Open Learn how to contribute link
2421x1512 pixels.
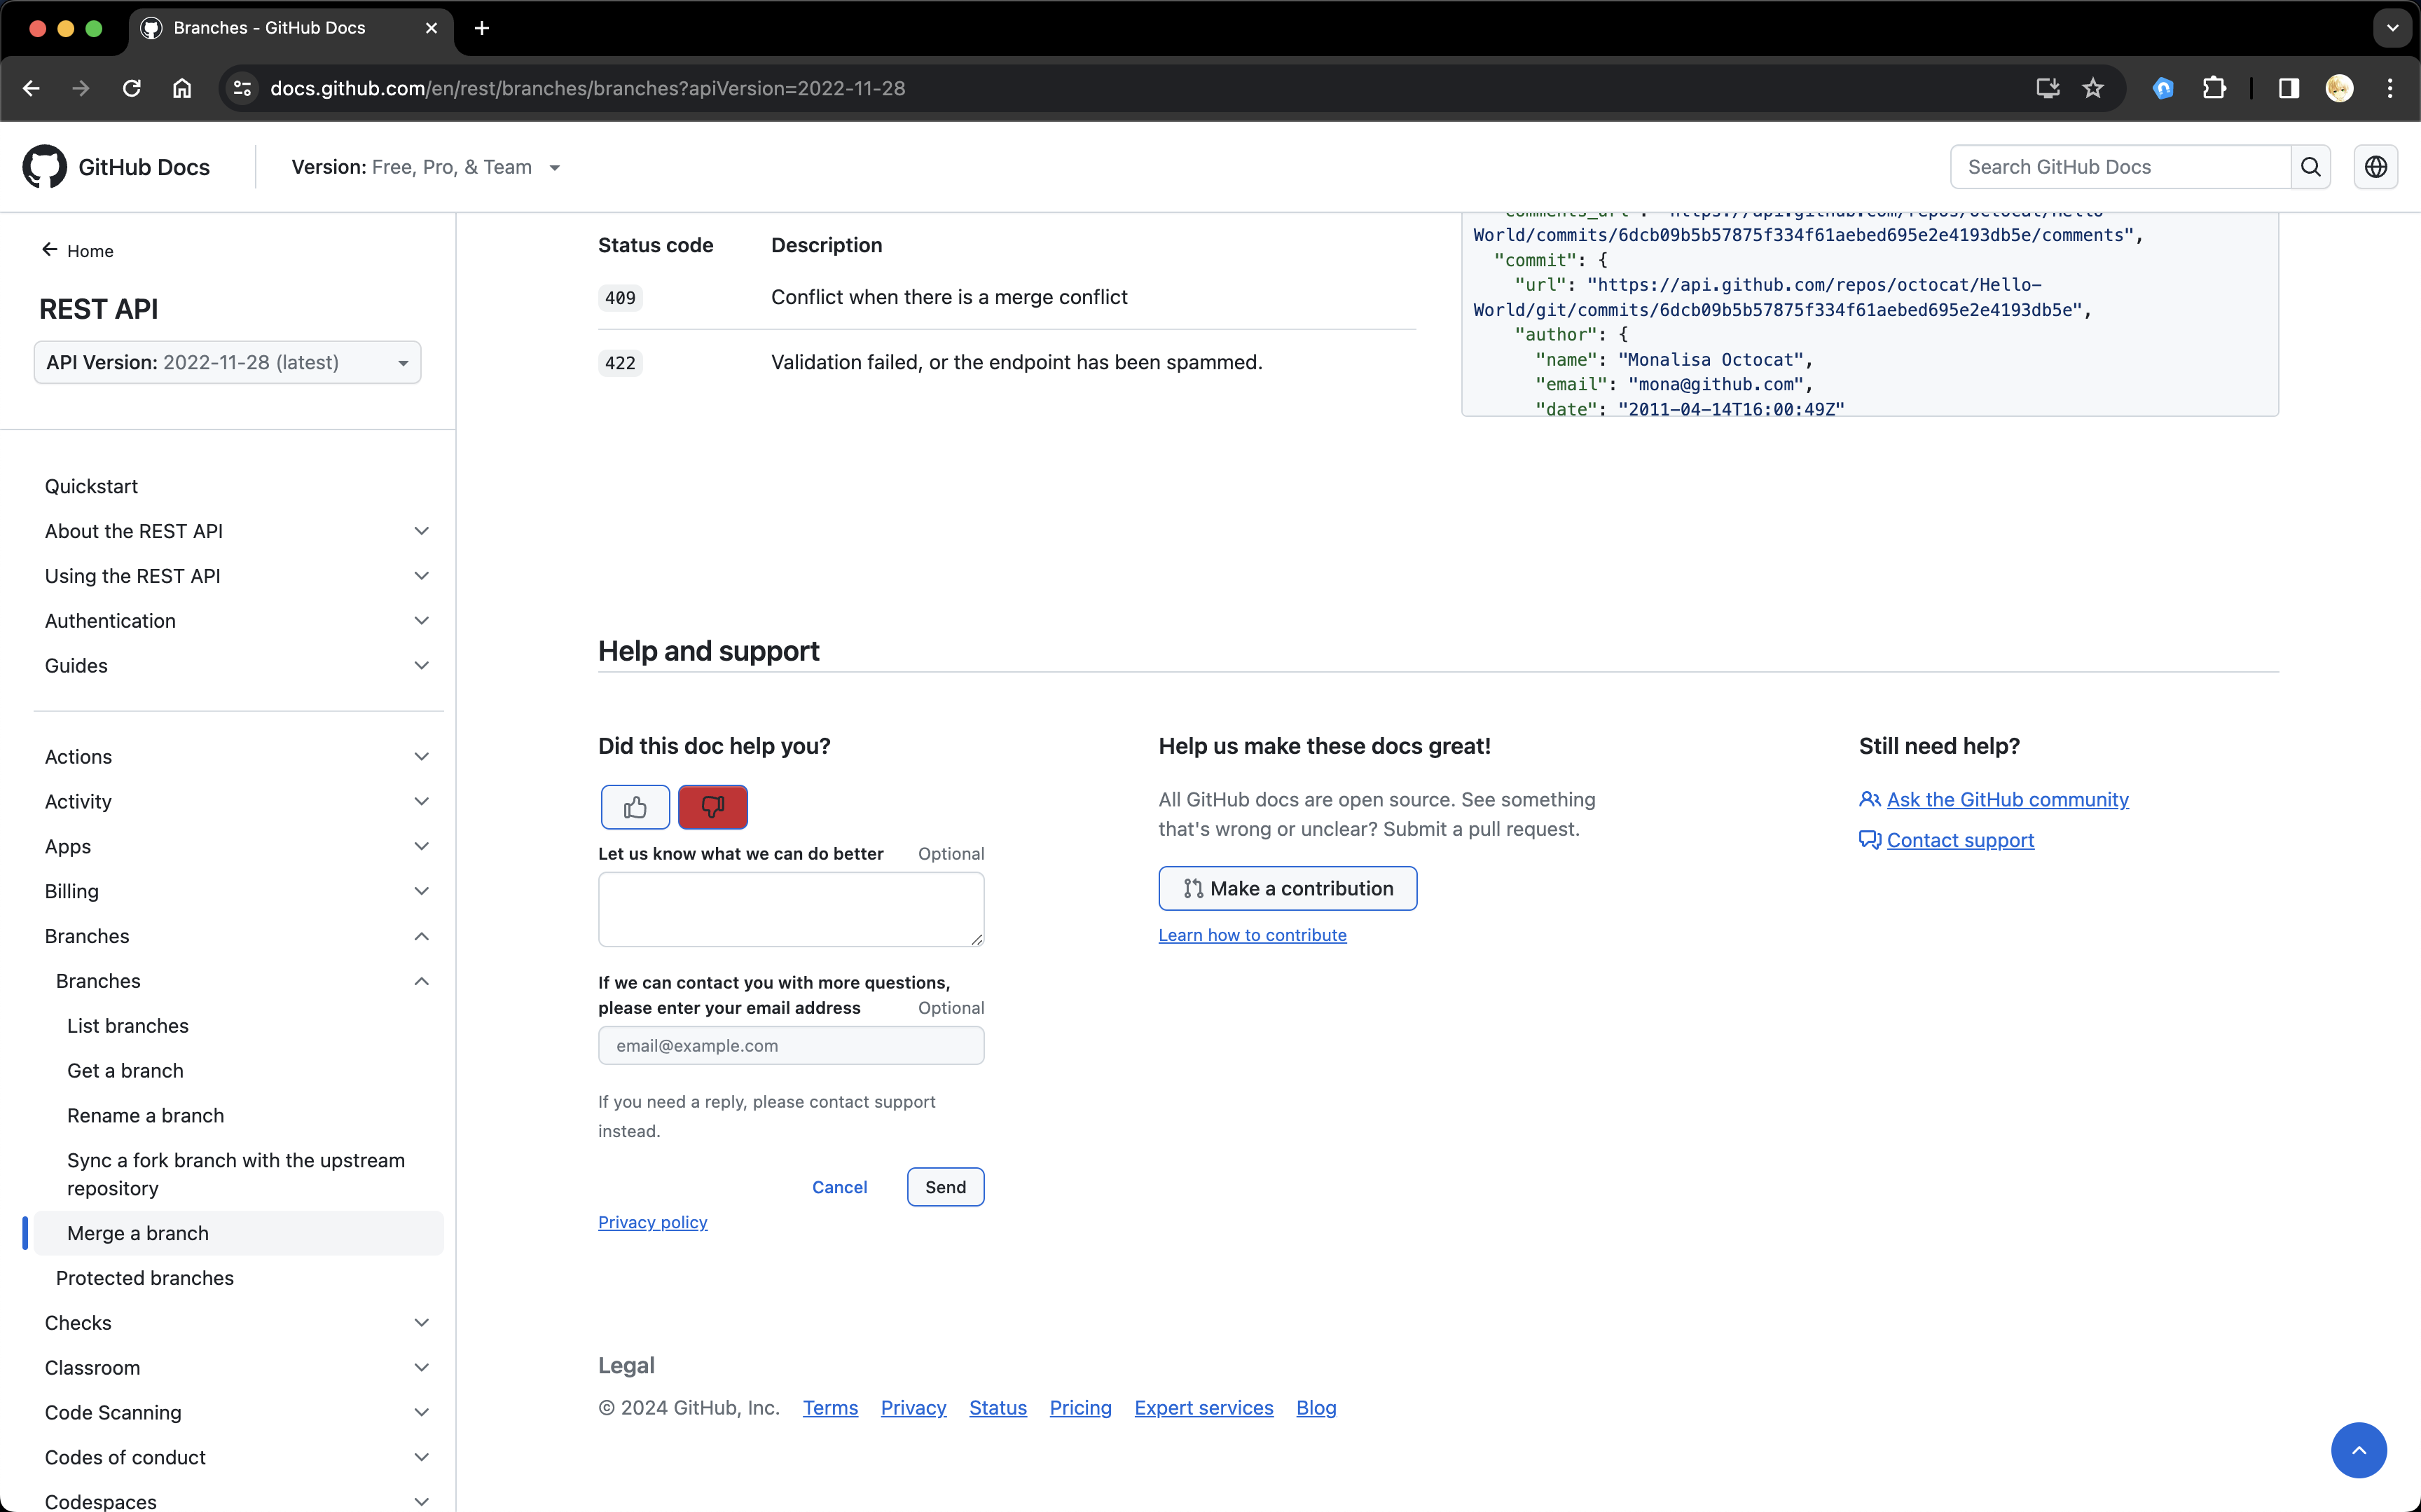(1253, 935)
